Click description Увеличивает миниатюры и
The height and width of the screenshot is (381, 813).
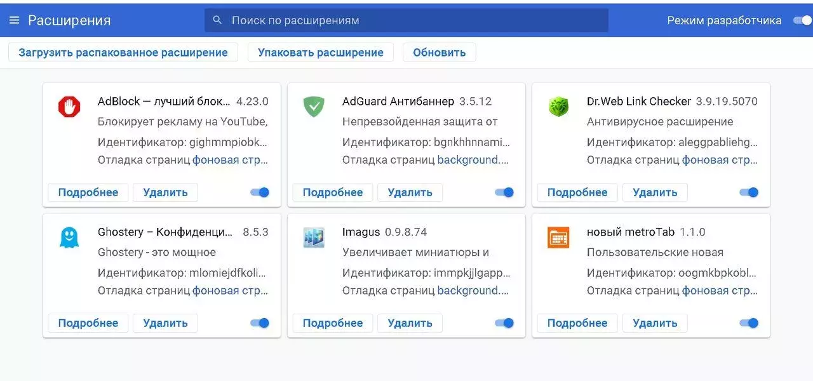(416, 253)
